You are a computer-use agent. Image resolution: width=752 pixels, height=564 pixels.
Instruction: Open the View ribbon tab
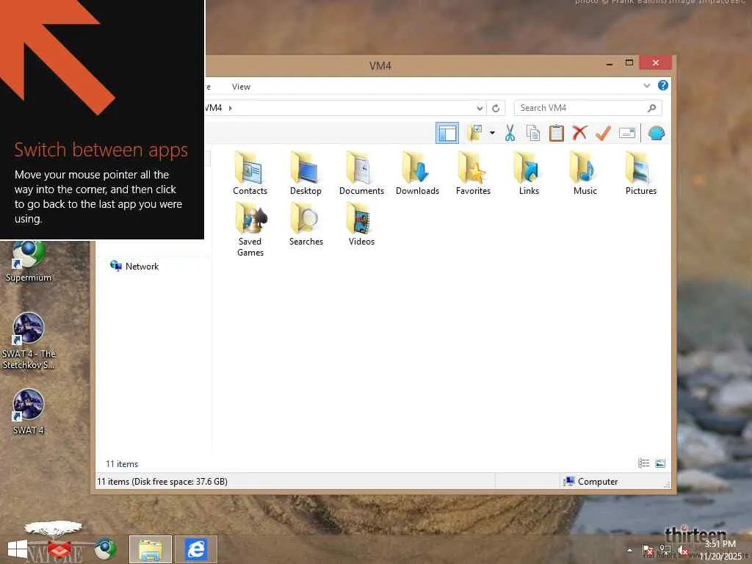click(x=241, y=87)
